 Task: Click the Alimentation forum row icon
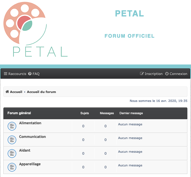pos(12,126)
